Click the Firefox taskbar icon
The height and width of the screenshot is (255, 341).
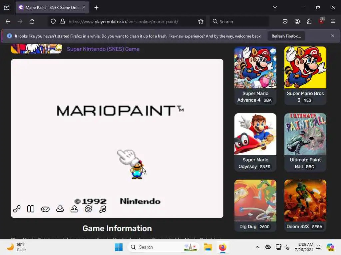(x=222, y=247)
